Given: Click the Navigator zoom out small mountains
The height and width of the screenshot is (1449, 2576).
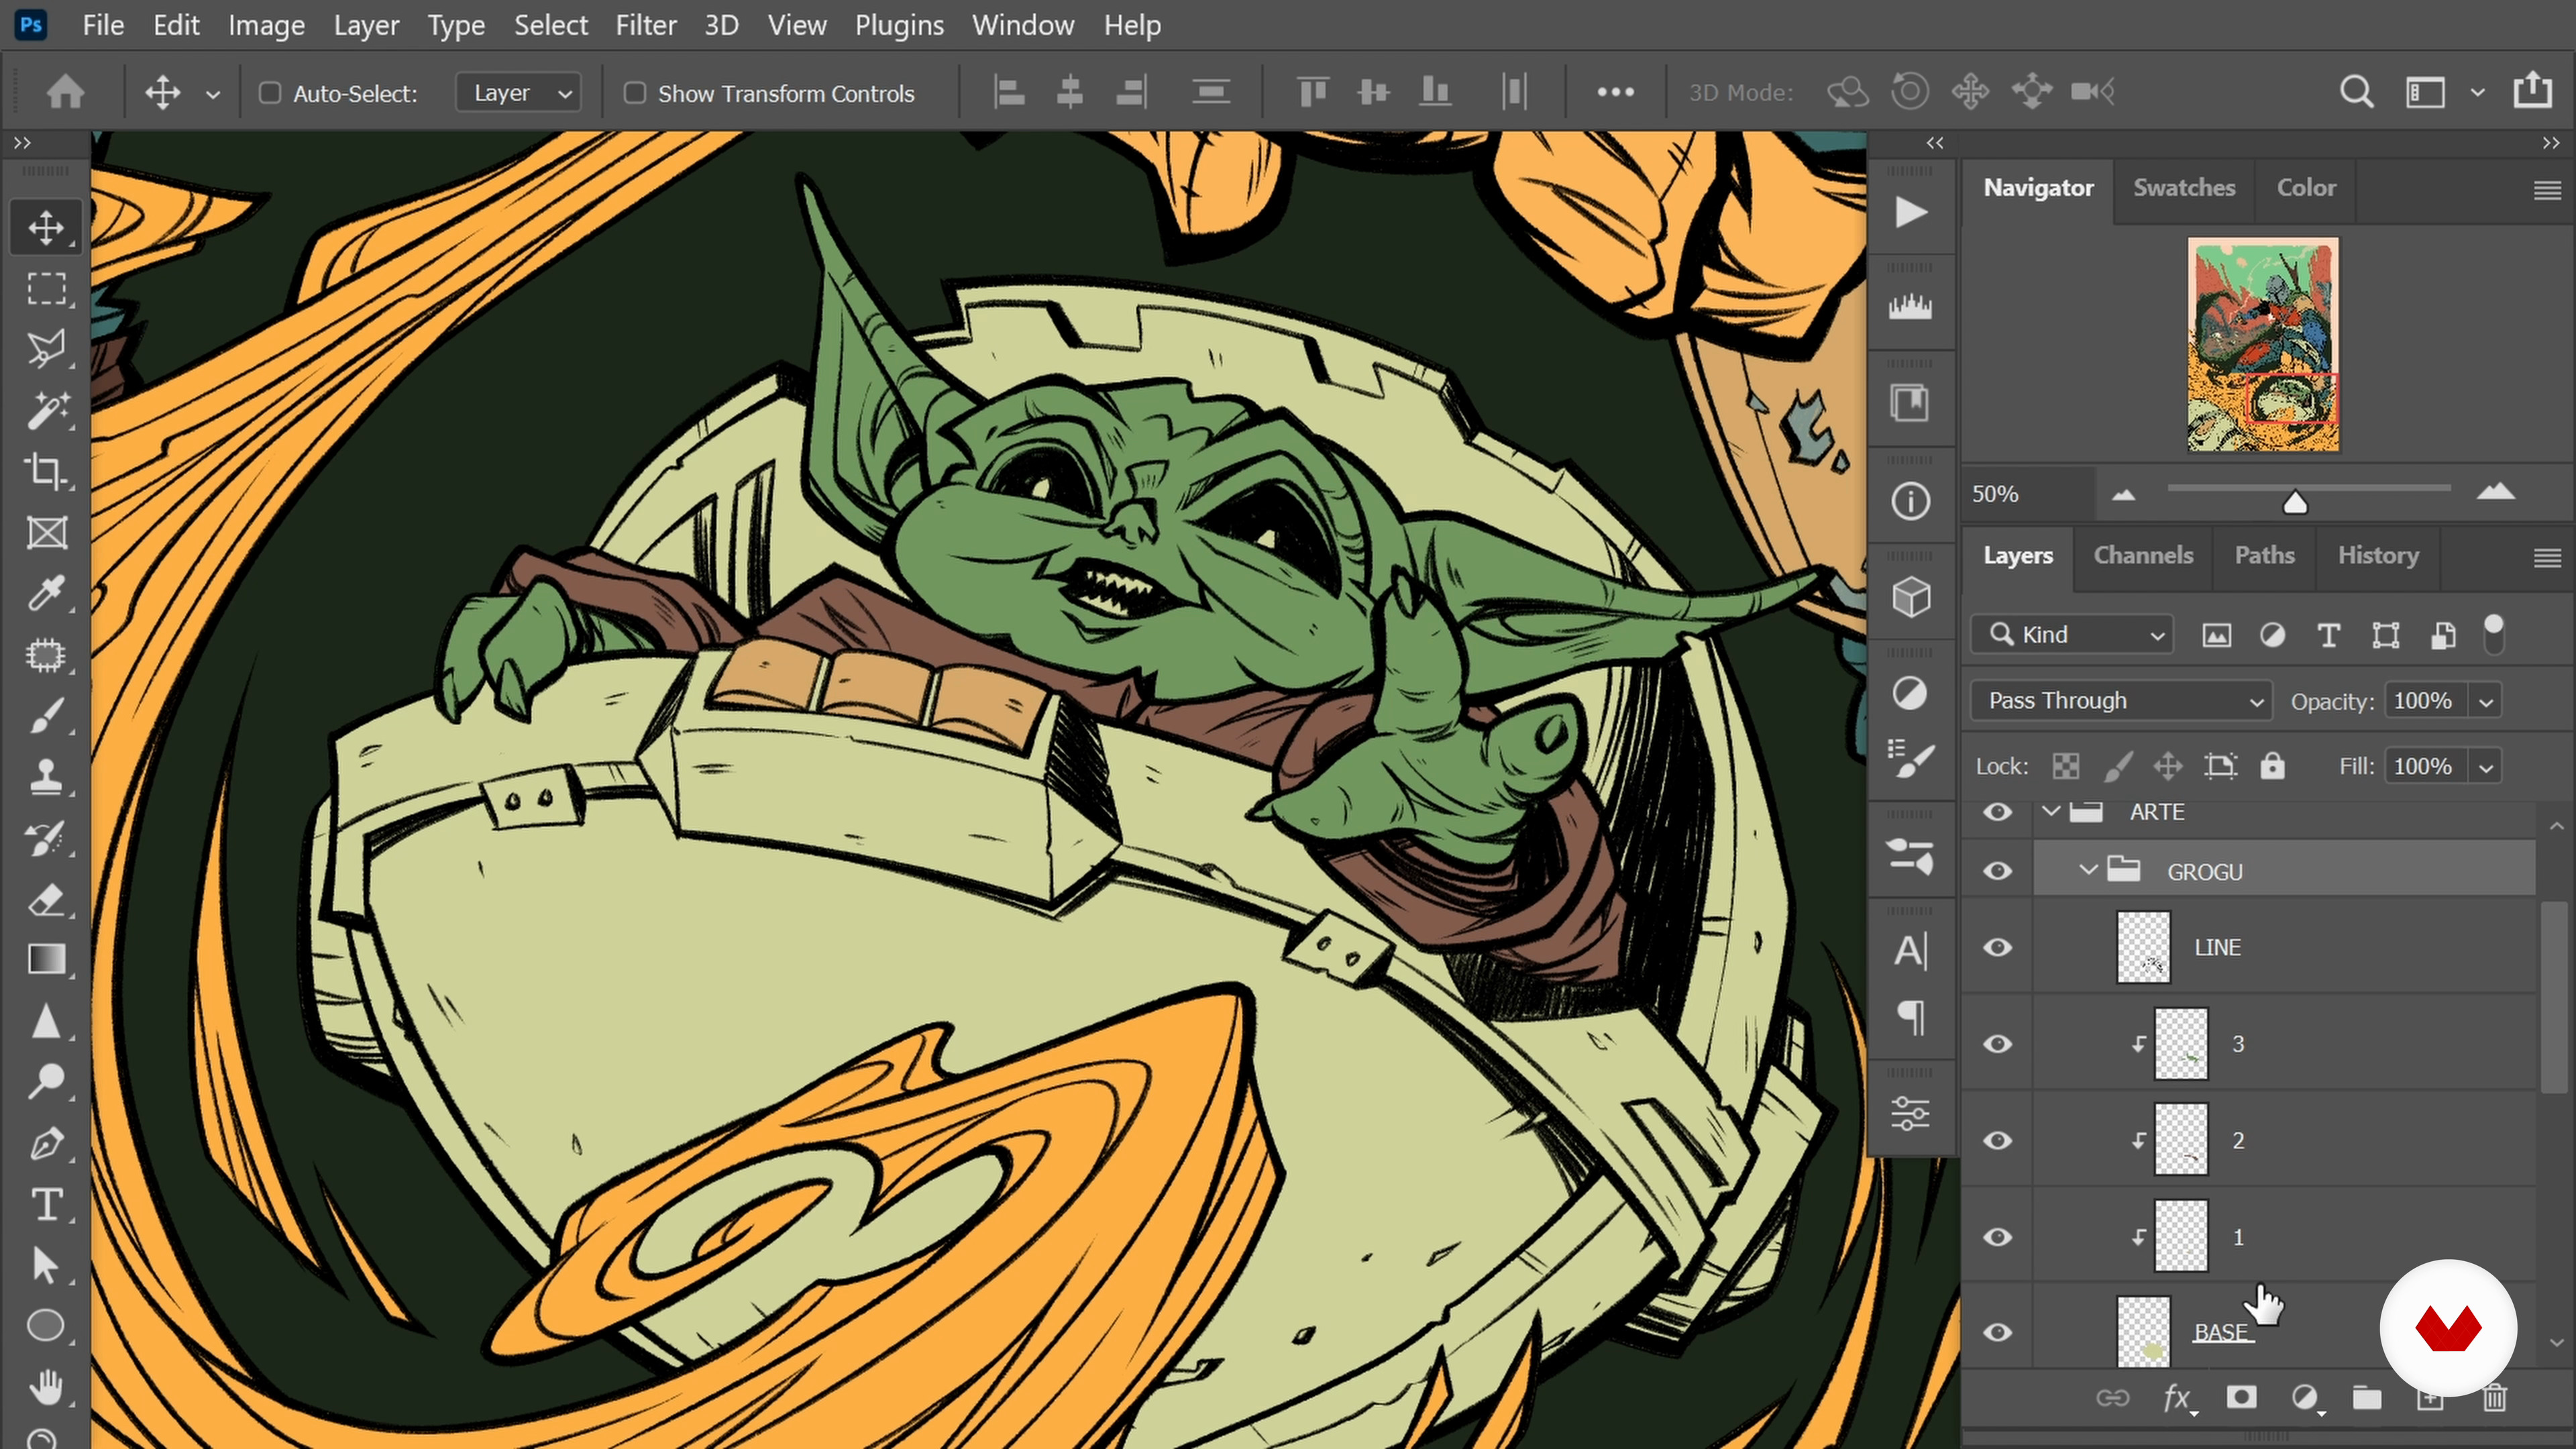Looking at the screenshot, I should (2124, 495).
